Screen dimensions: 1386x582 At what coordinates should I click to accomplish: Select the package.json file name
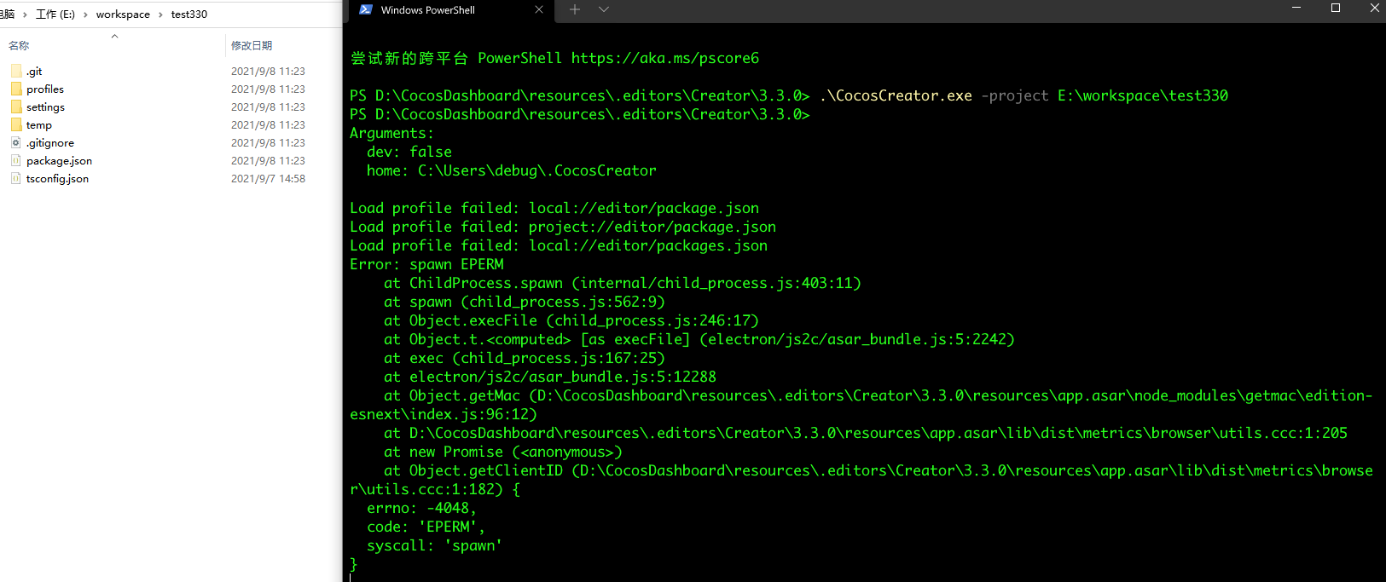59,160
